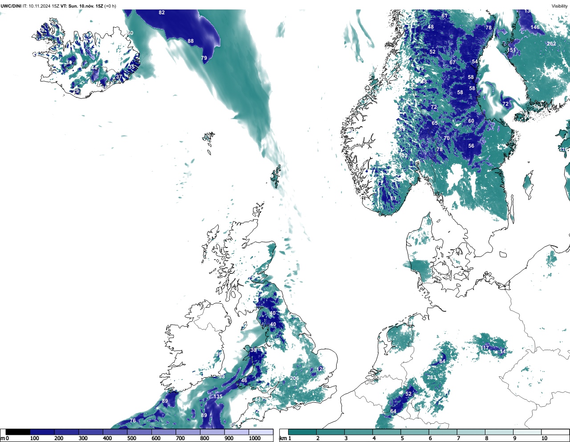Click the value '64' over Luxembourg area
The width and height of the screenshot is (570, 442).
click(x=393, y=411)
